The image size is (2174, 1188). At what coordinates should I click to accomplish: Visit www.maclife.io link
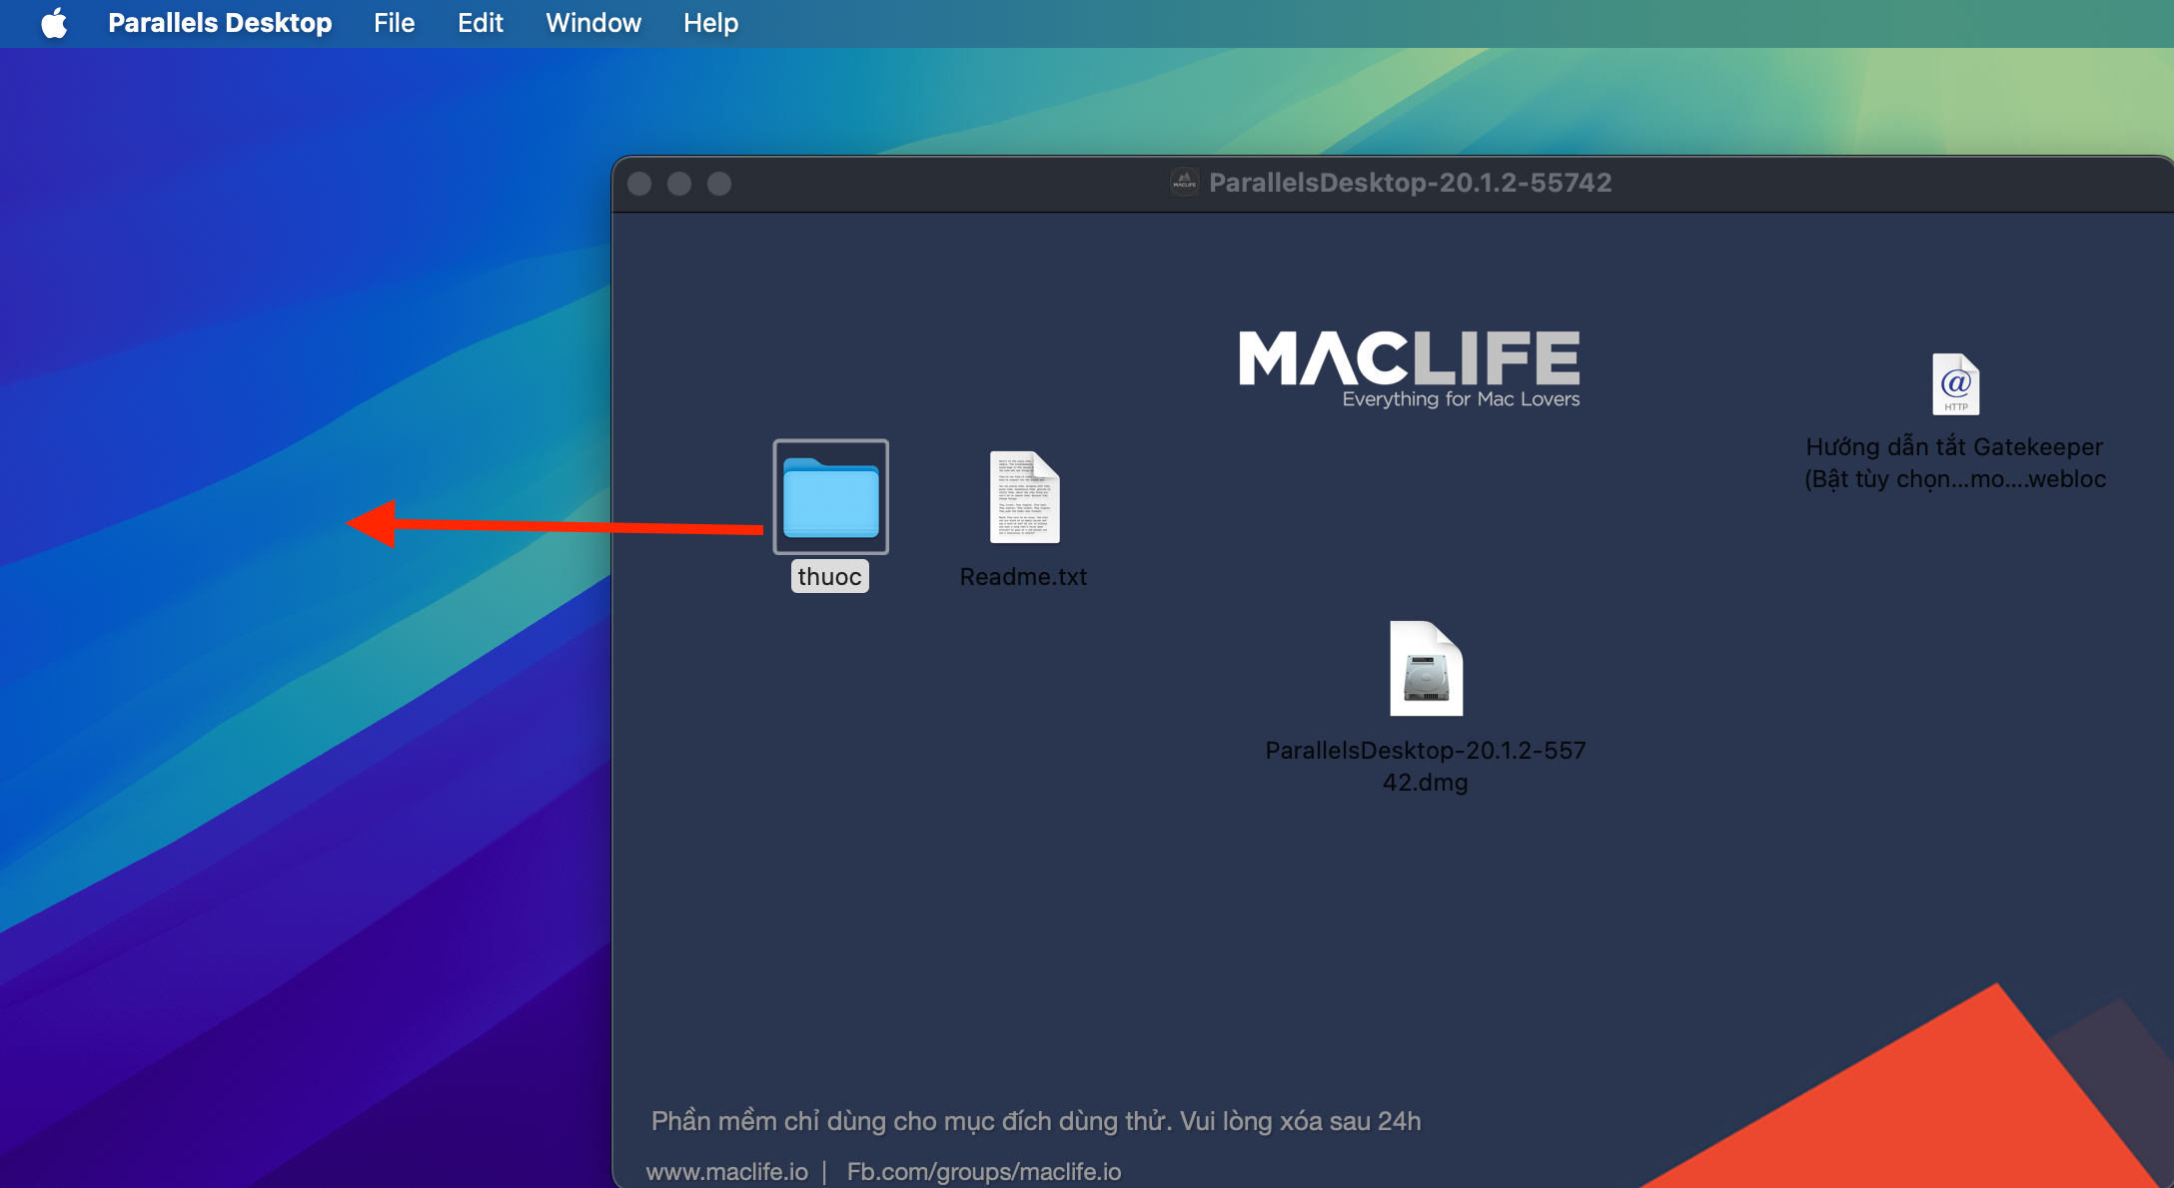coord(727,1170)
